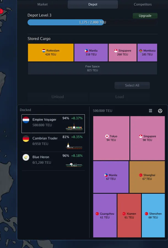Select the Cambrian Trader docked ship
The height and width of the screenshot is (248, 168).
click(53, 142)
